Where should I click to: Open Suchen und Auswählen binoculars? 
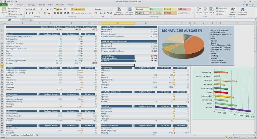tap(242, 11)
